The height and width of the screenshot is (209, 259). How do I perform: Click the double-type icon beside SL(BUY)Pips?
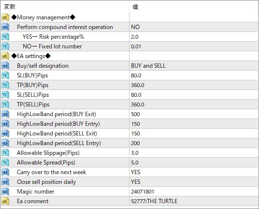click(x=5, y=75)
